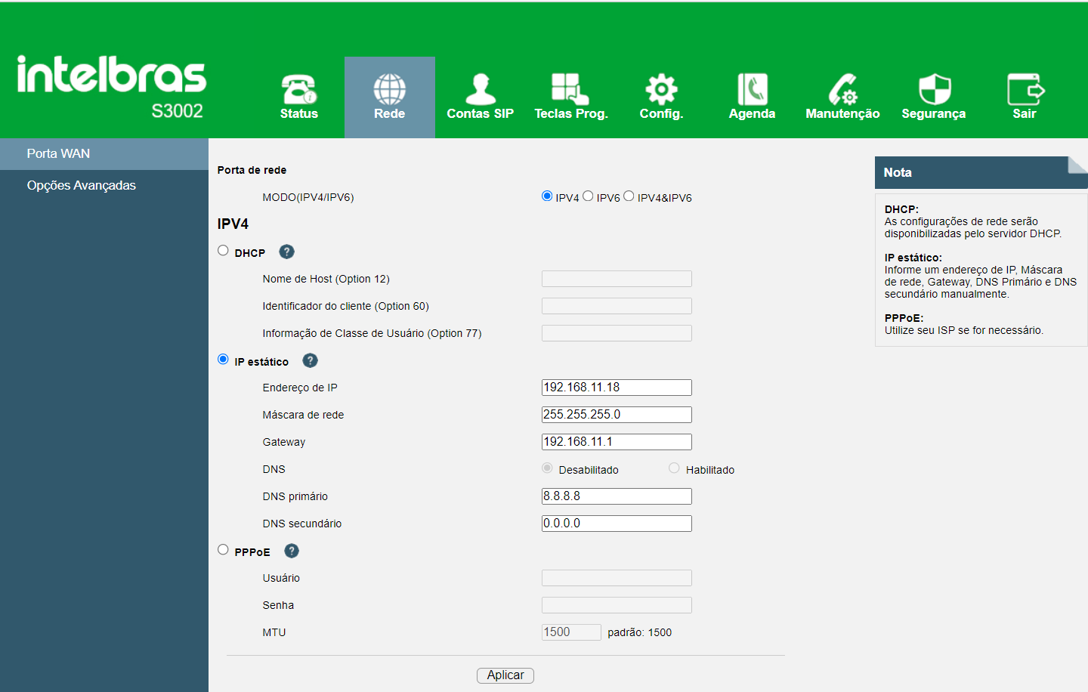This screenshot has width=1088, height=692.
Task: Switch to Agenda tab label
Action: tap(753, 113)
